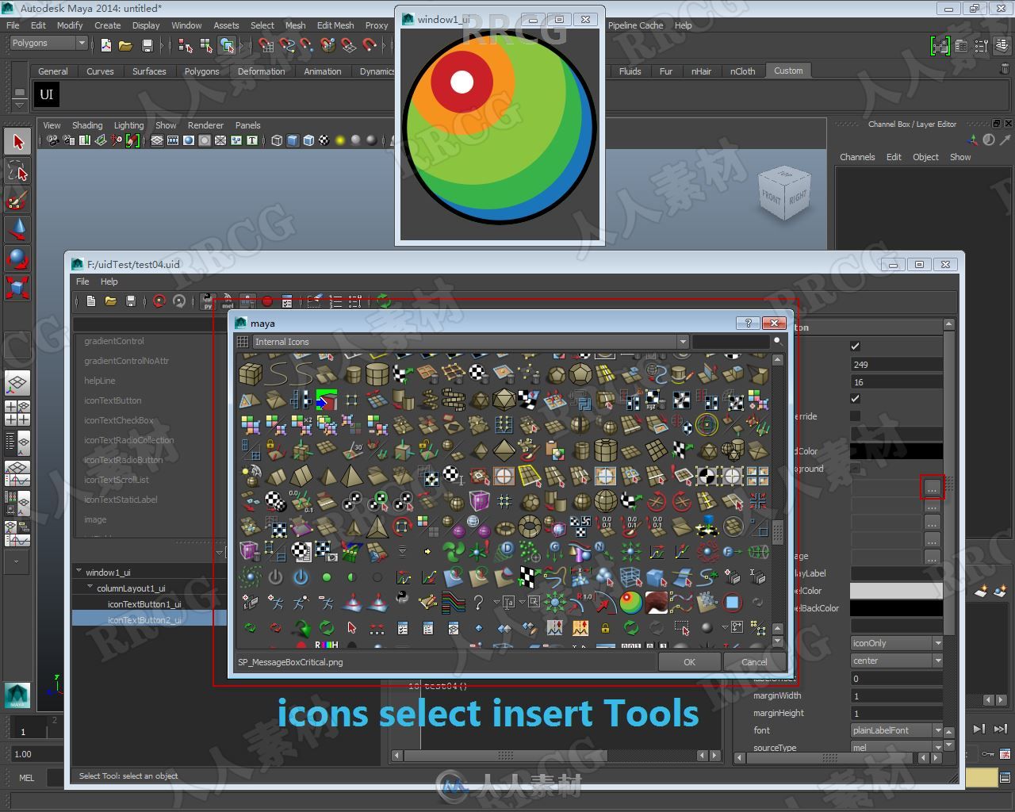1015x812 pixels.
Task: Toggle the override checkbox in properties panel
Action: [x=855, y=416]
